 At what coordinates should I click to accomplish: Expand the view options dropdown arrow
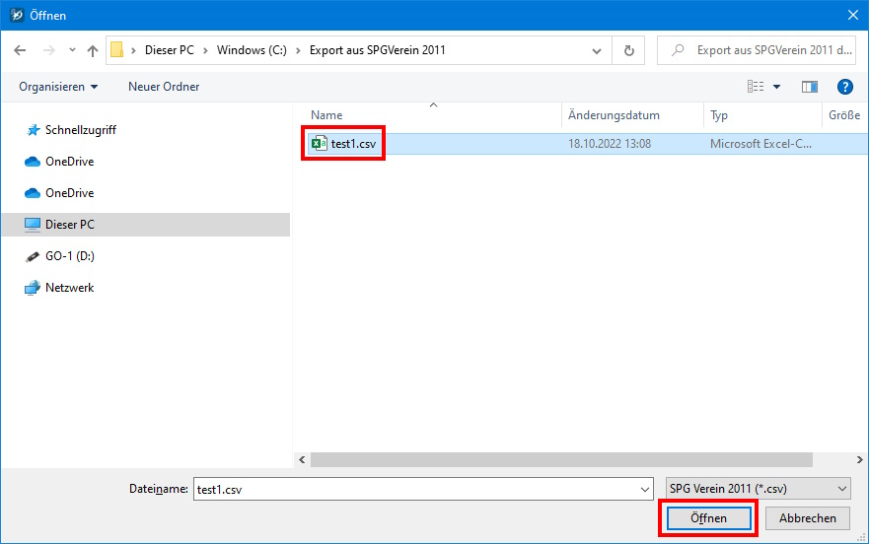(x=777, y=87)
